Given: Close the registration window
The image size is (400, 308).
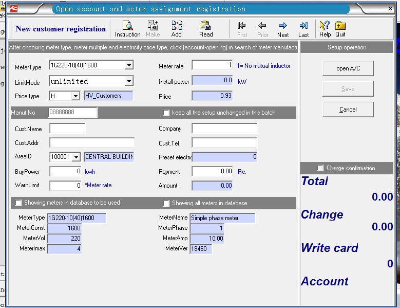Looking at the screenshot, I should pos(390,8).
